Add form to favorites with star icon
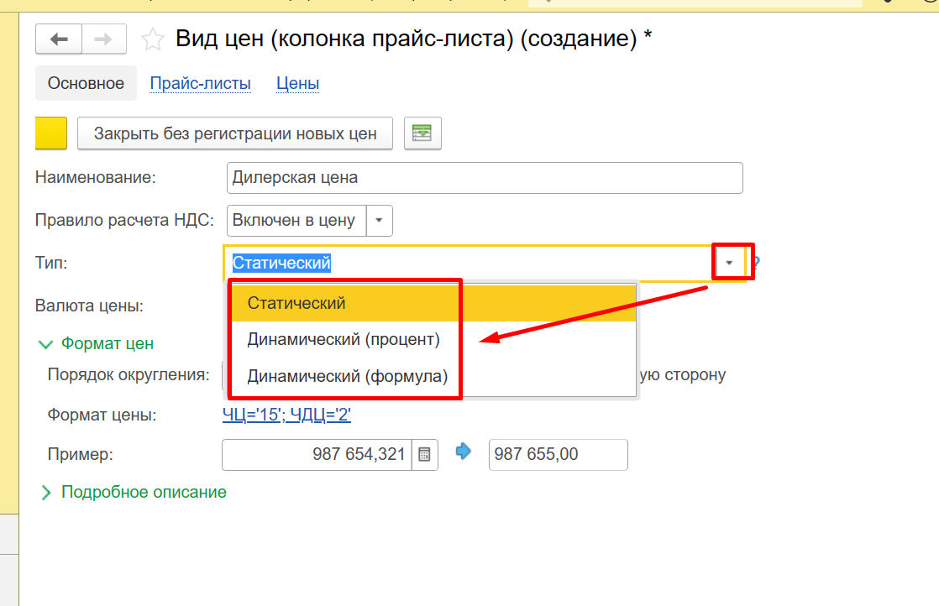939x606 pixels. pos(152,39)
